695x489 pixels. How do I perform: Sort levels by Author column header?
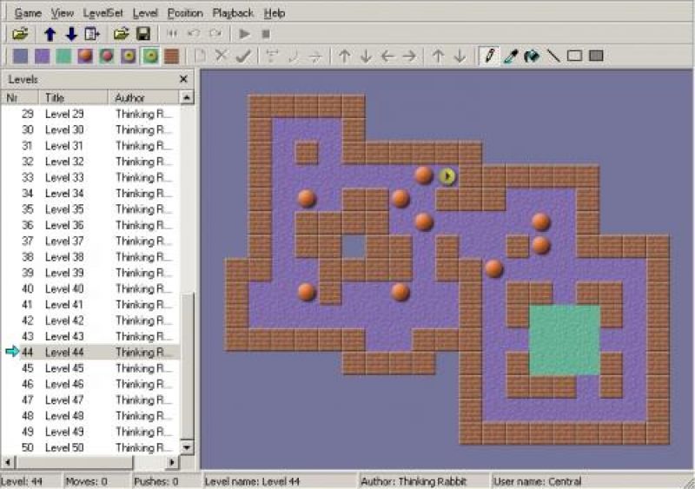tap(143, 97)
